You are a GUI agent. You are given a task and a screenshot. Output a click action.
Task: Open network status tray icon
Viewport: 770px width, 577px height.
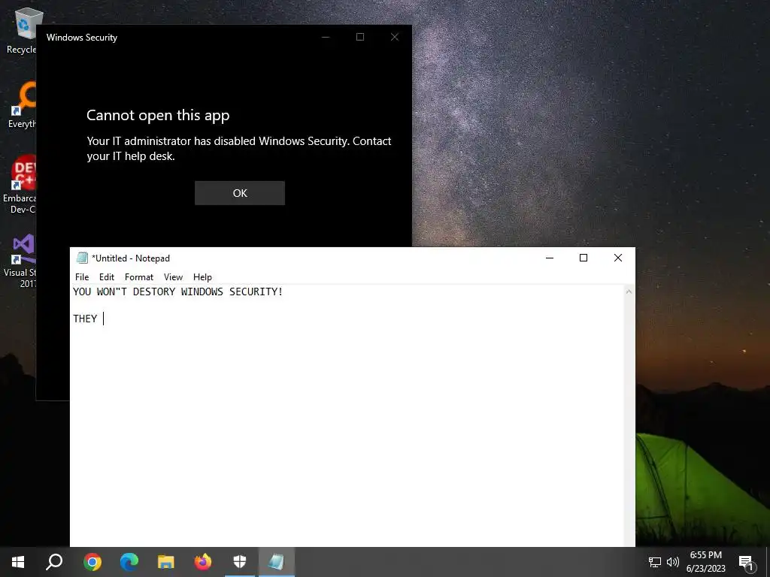tap(655, 562)
